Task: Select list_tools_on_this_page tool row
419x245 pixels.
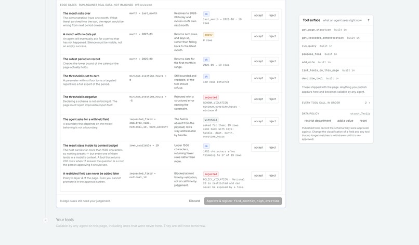Action: pyautogui.click(x=336, y=70)
